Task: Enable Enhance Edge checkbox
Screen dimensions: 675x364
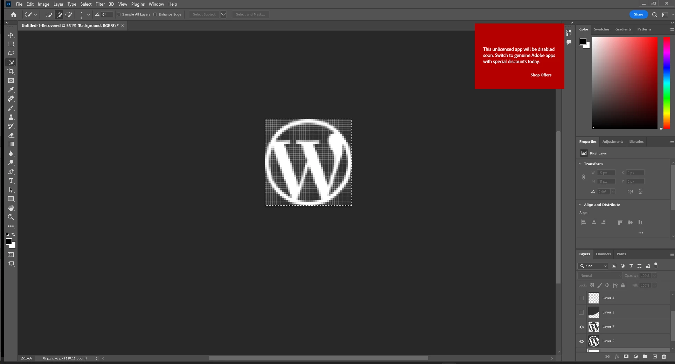Action: pos(155,14)
